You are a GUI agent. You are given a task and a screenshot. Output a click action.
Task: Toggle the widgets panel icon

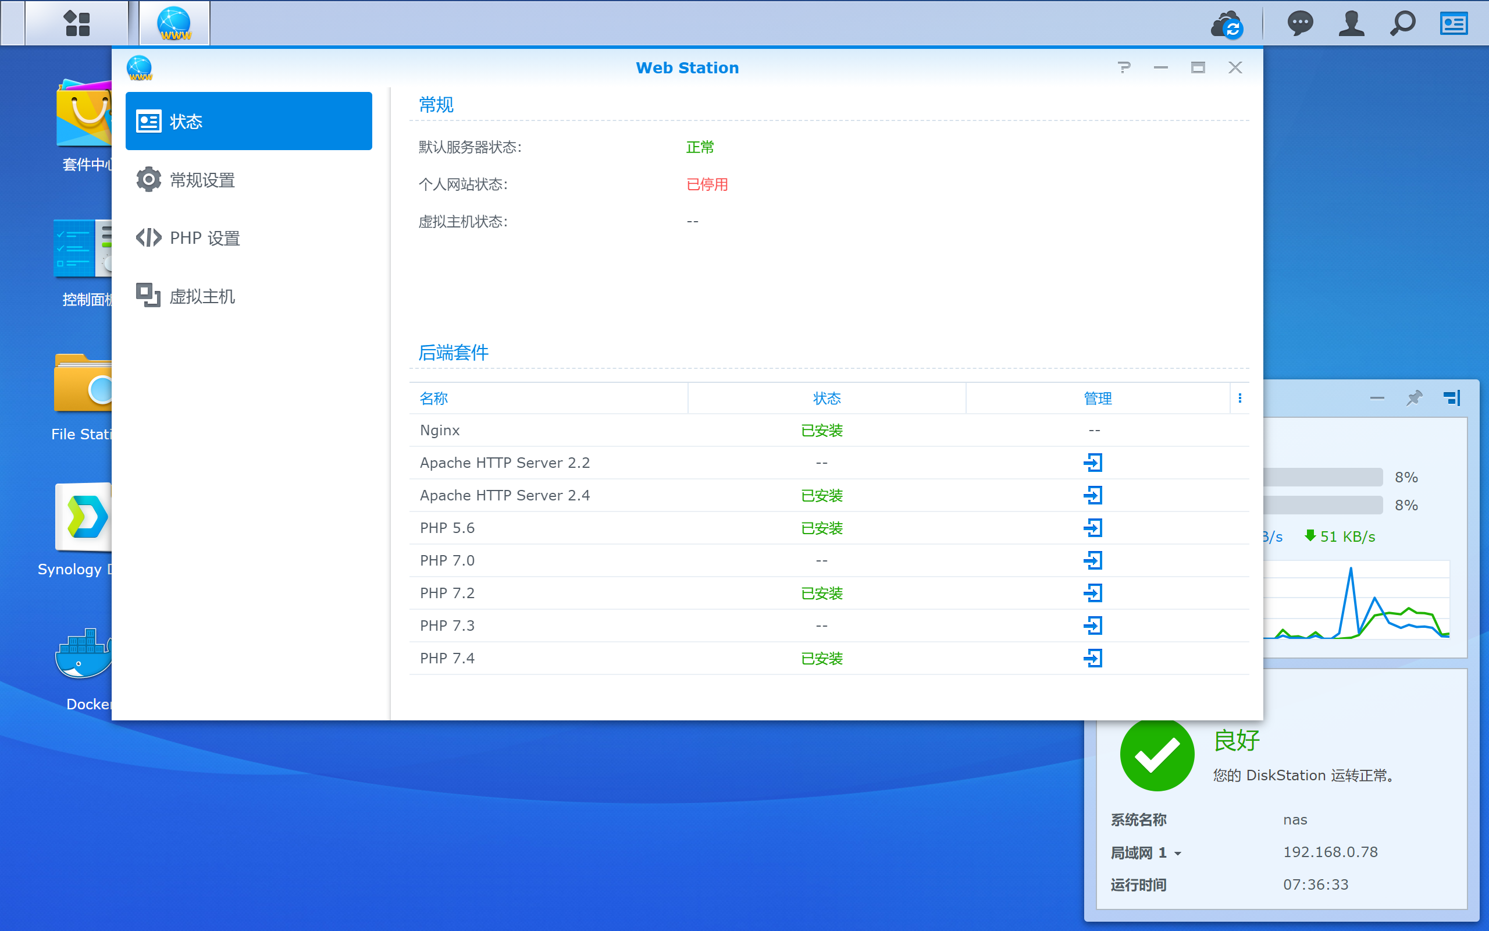(1454, 24)
